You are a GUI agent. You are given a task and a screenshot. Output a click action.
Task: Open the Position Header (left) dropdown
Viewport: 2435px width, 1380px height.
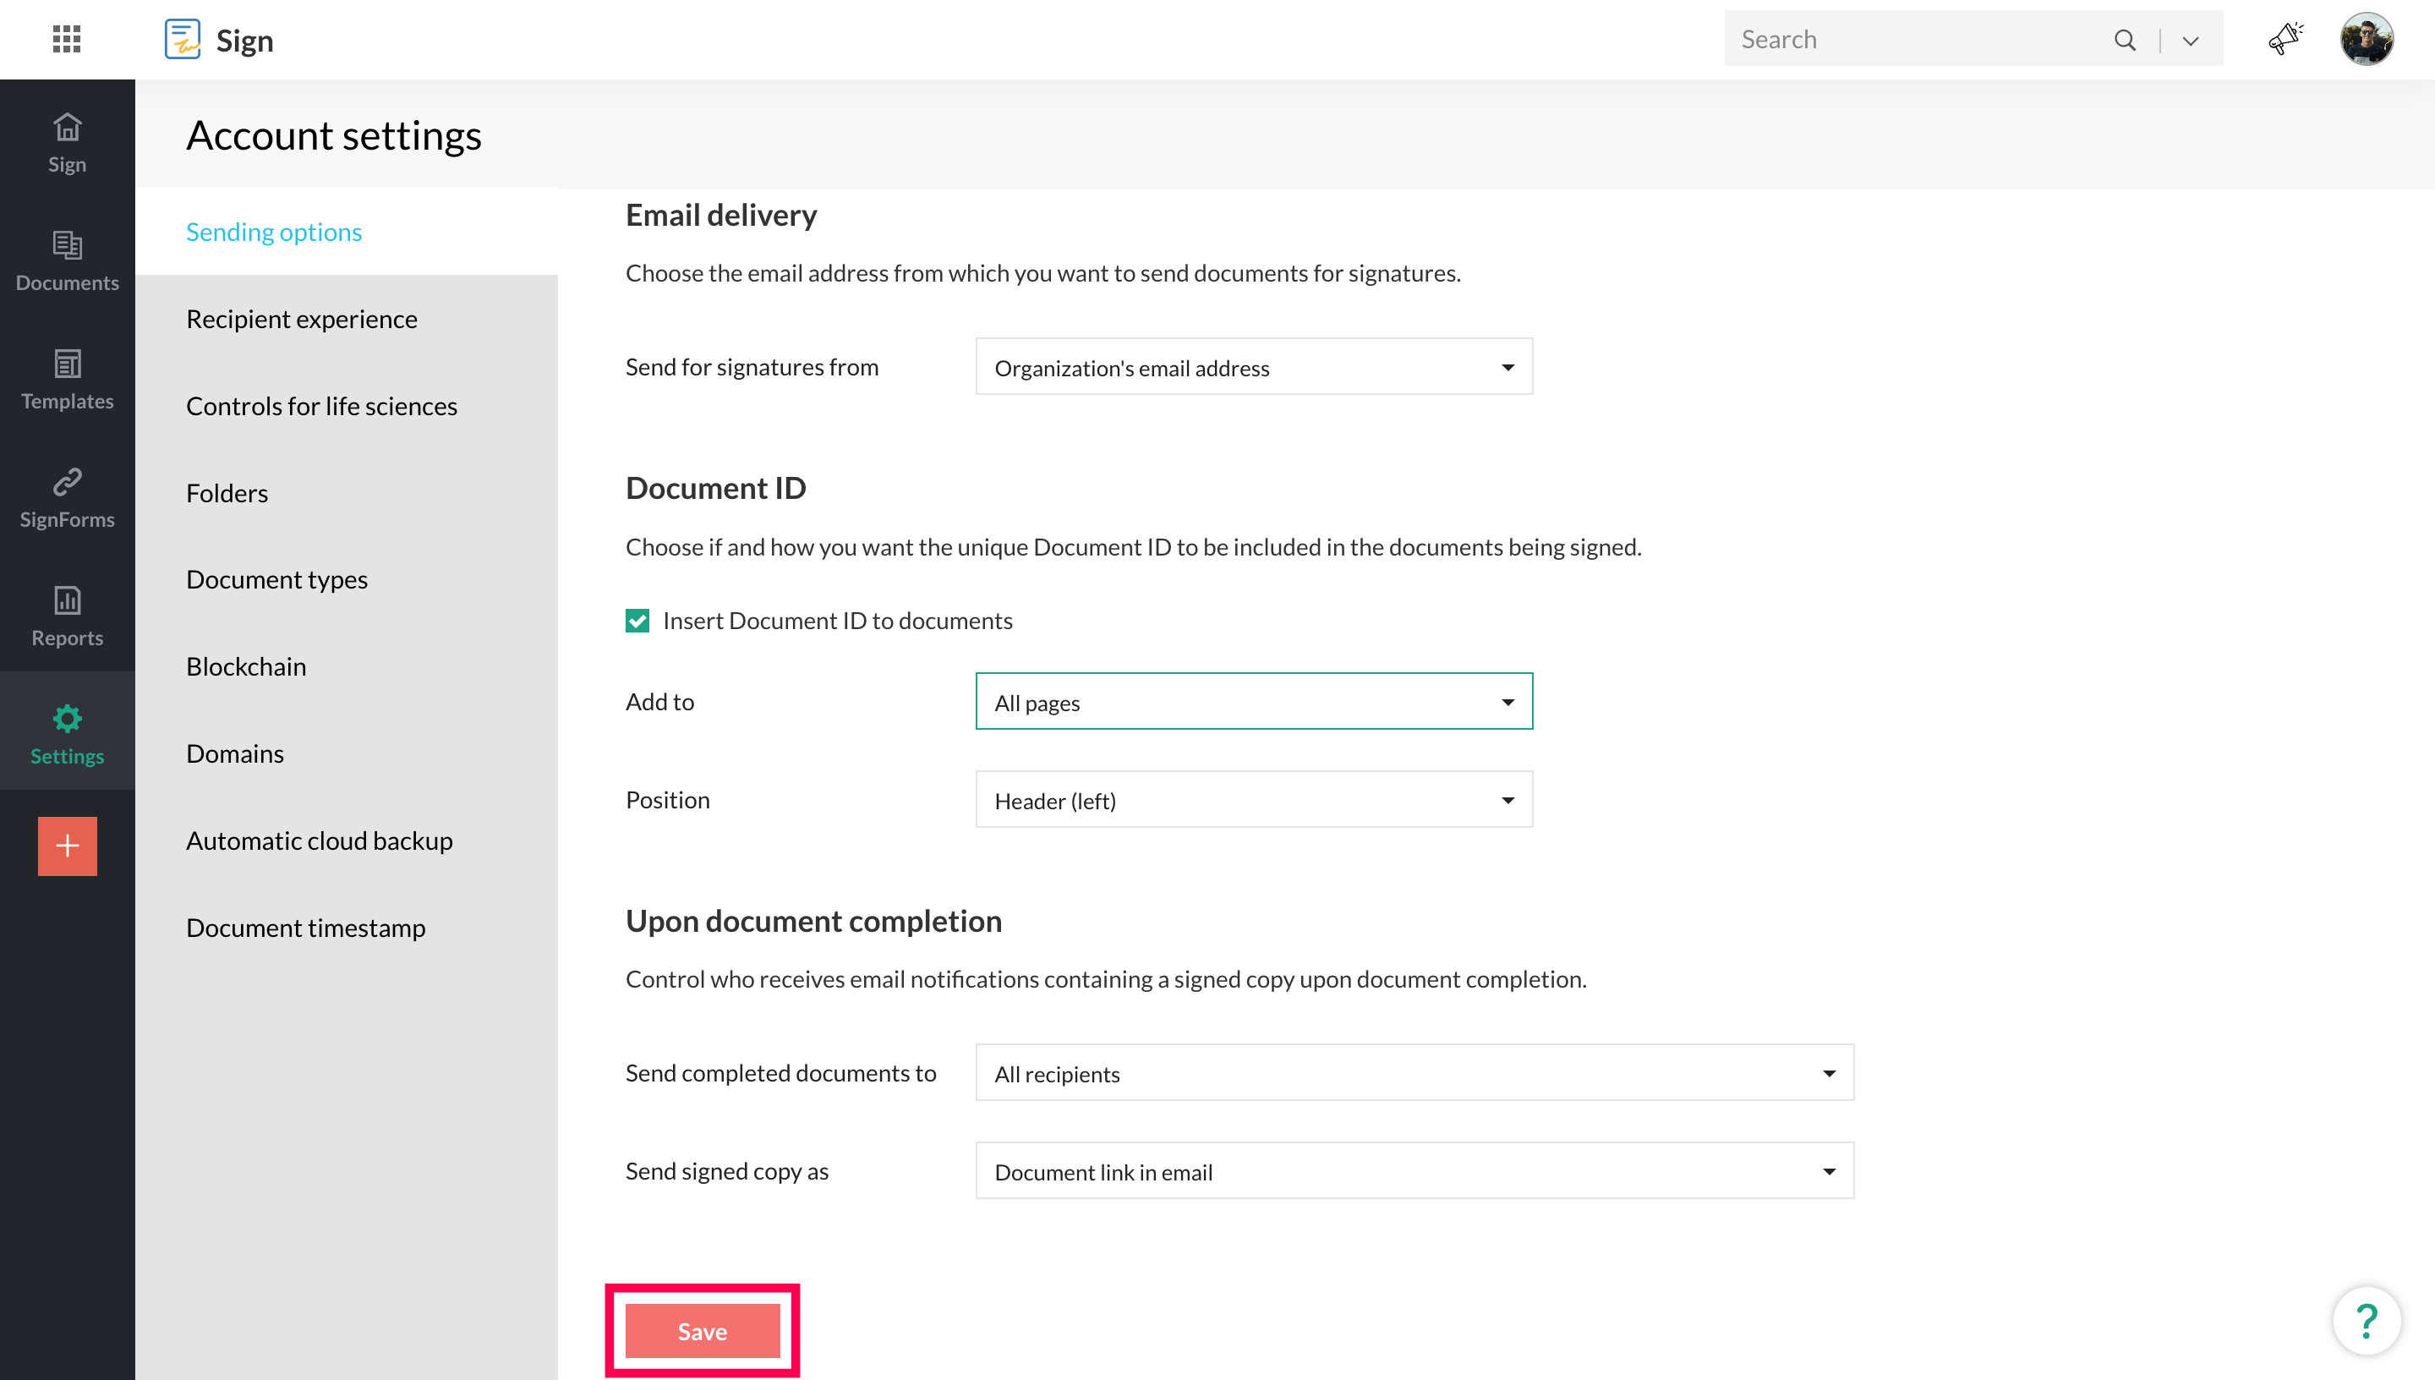pos(1252,800)
